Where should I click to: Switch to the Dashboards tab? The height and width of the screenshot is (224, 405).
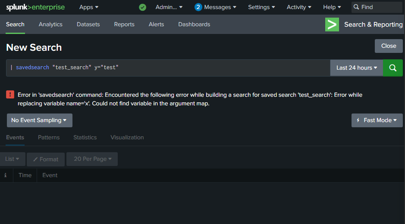pos(194,25)
